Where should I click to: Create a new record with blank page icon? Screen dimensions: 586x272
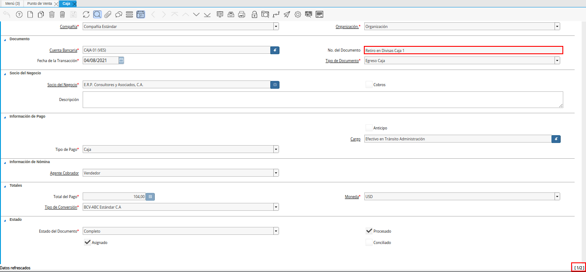[30, 14]
